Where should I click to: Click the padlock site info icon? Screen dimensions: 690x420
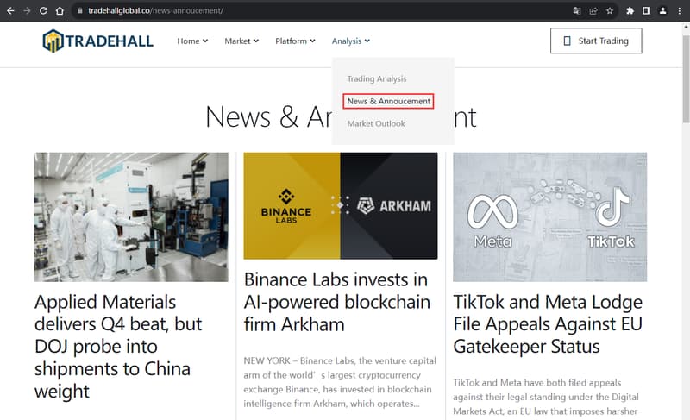pos(79,10)
